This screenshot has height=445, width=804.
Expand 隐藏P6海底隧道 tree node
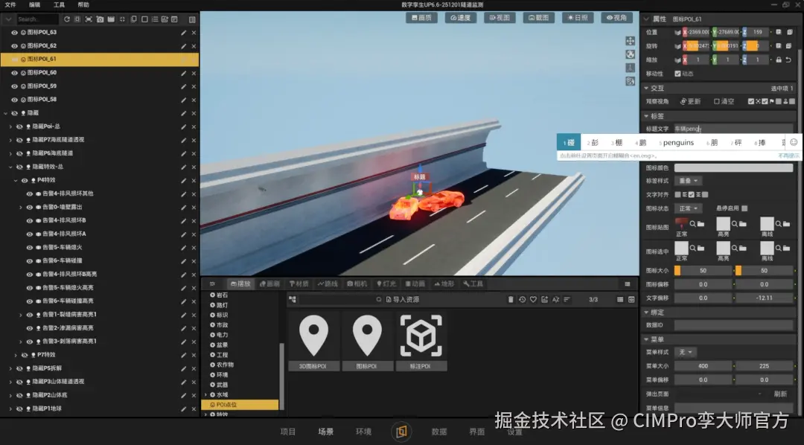point(10,153)
